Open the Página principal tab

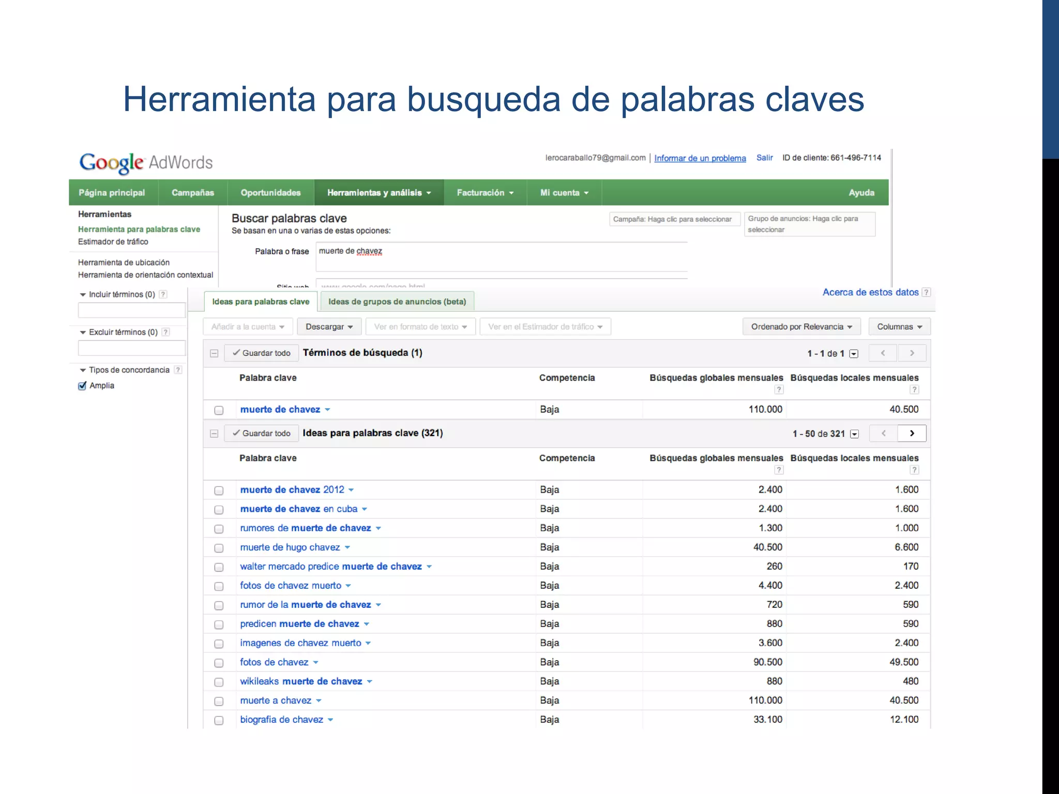[112, 193]
